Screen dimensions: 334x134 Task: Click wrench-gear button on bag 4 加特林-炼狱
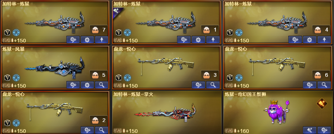coord(295,40)
